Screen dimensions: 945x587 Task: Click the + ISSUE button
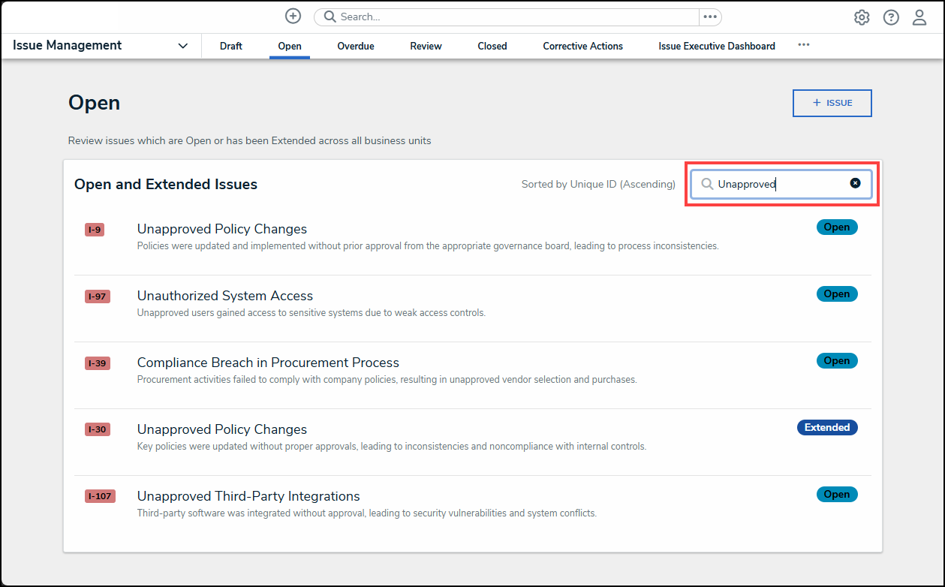tap(832, 103)
